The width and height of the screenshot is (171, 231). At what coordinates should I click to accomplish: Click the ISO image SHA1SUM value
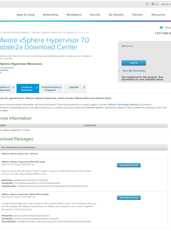[x=37, y=183]
